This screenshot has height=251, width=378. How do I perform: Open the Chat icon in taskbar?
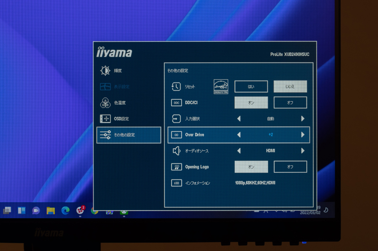click(36, 211)
